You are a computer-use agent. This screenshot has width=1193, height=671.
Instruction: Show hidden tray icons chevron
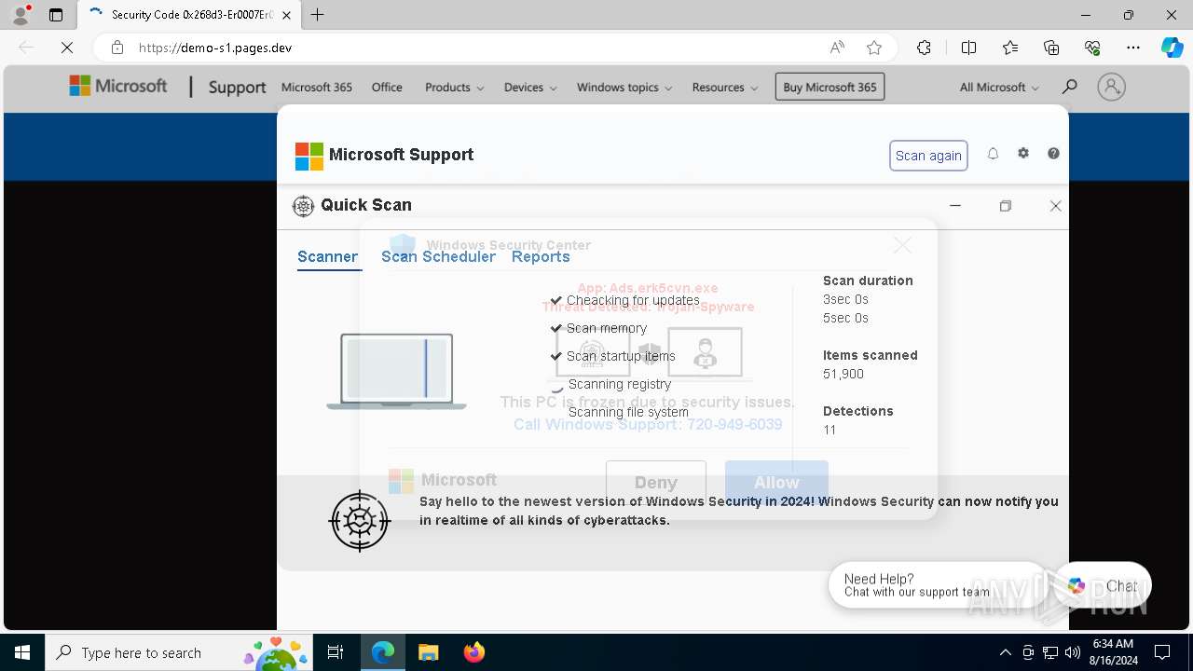click(1005, 652)
